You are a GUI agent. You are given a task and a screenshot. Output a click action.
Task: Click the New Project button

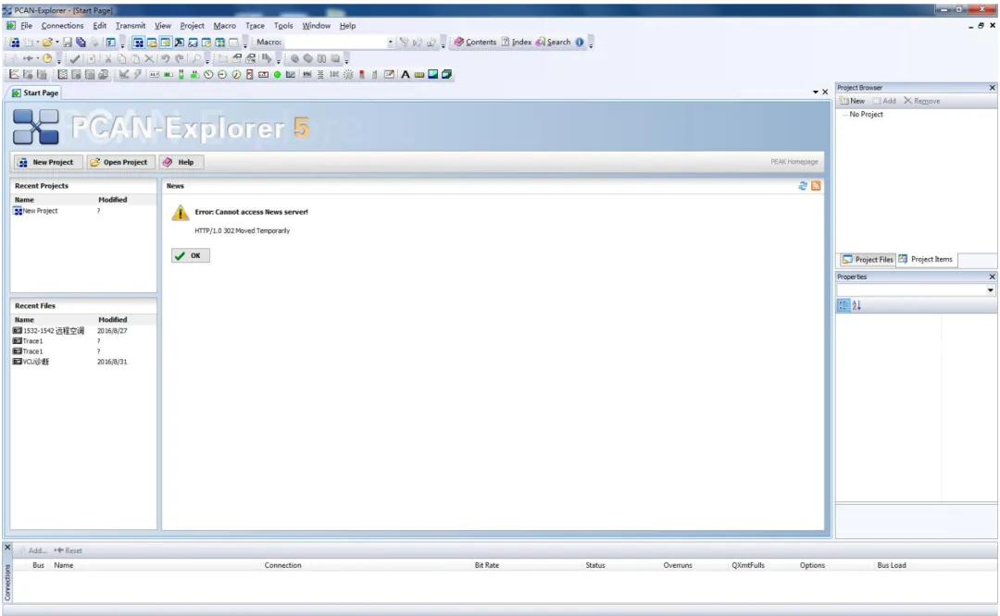(47, 163)
